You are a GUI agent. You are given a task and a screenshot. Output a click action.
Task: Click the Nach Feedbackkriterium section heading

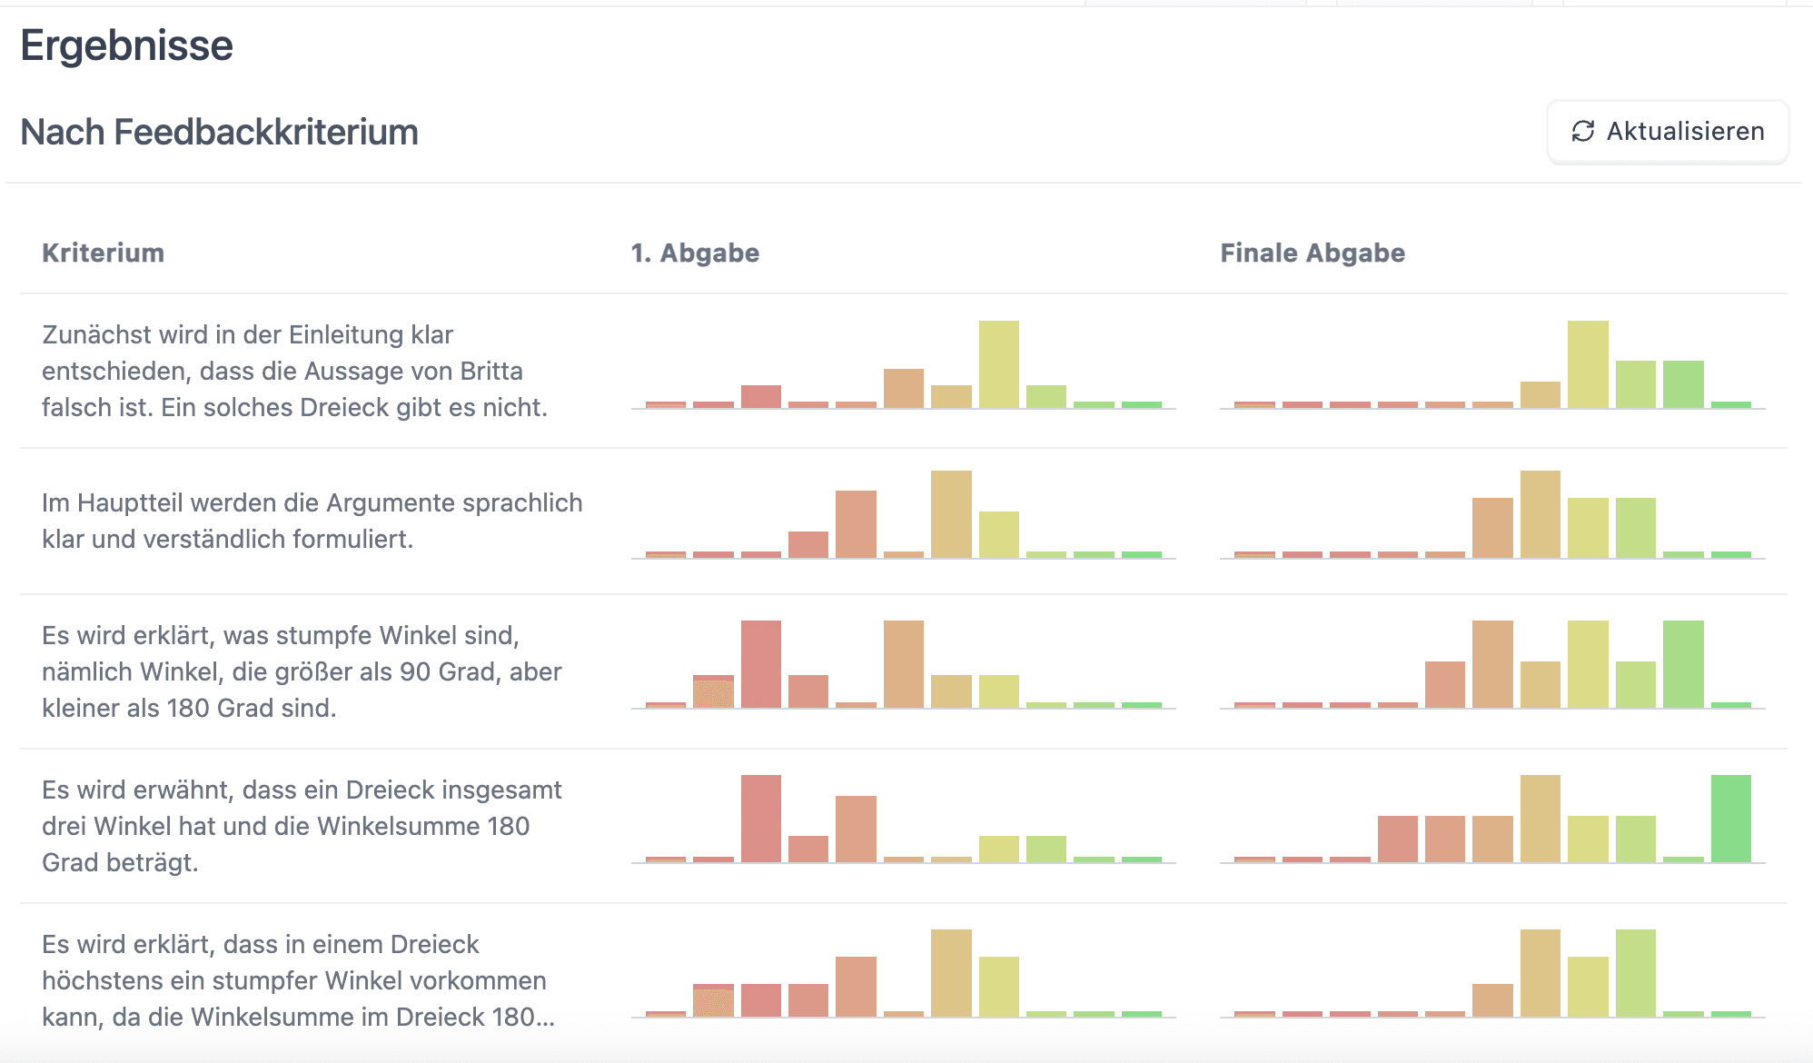219,133
